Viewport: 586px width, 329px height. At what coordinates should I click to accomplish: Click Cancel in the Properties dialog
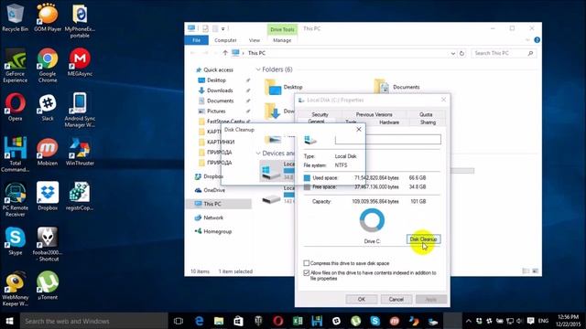pos(396,299)
